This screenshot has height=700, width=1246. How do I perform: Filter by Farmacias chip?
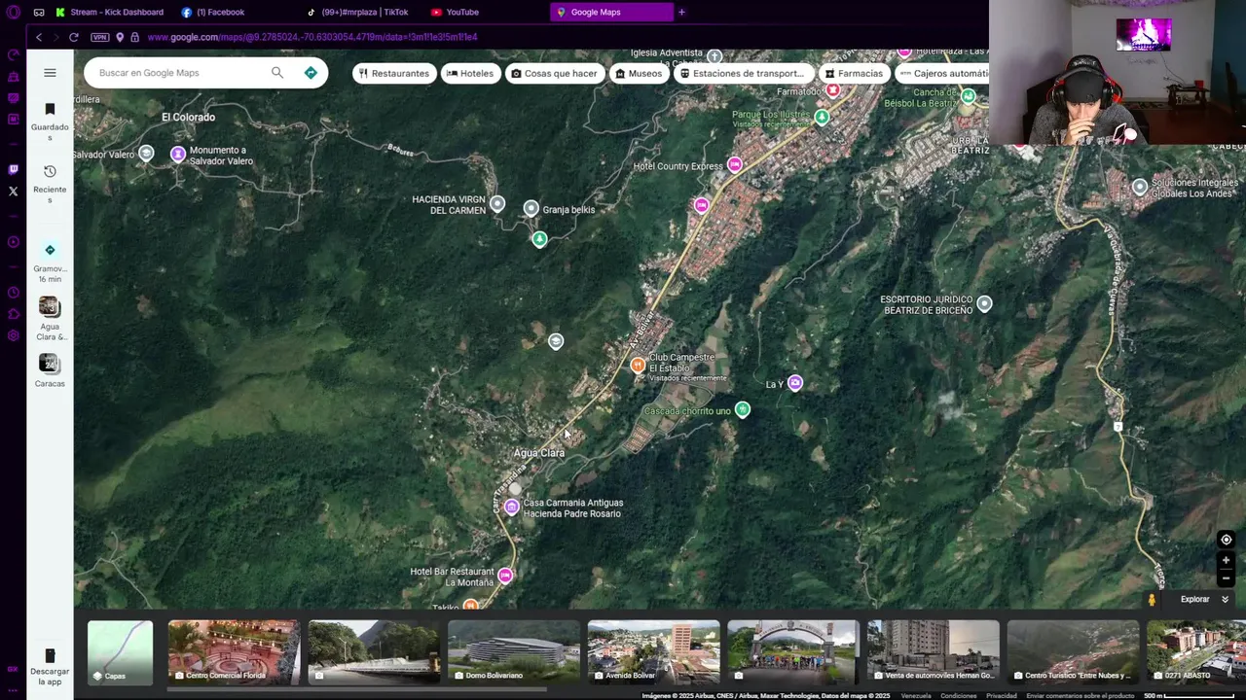pos(854,73)
